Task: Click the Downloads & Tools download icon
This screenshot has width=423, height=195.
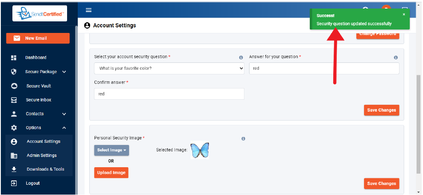Action: tap(14, 169)
